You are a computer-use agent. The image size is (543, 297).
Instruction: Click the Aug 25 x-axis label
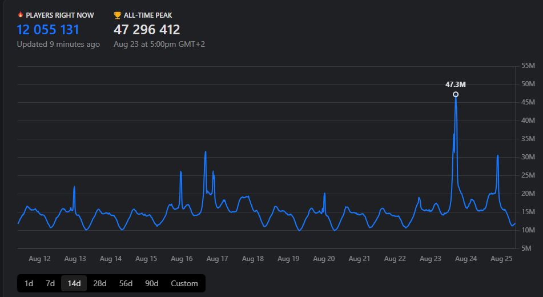501,259
